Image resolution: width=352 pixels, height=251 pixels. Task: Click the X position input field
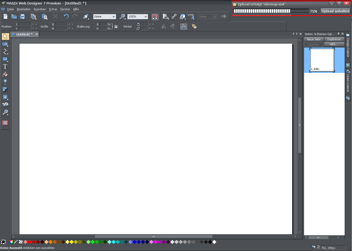pyautogui.click(x=25, y=24)
